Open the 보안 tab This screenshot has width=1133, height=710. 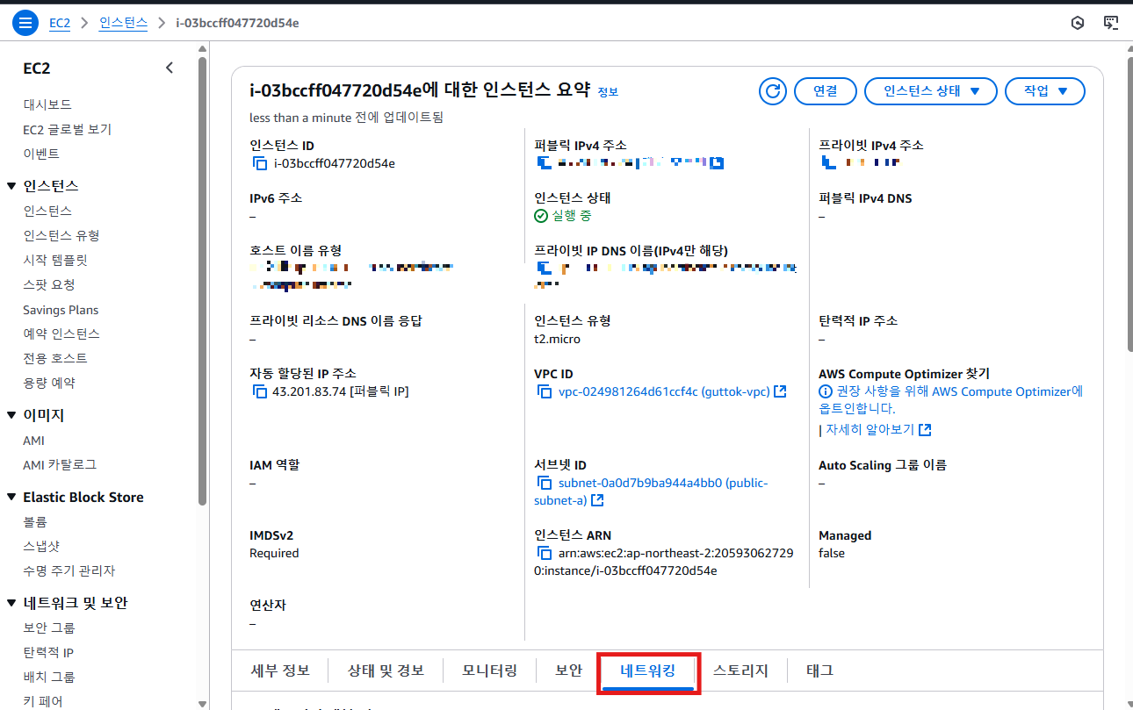(x=569, y=671)
